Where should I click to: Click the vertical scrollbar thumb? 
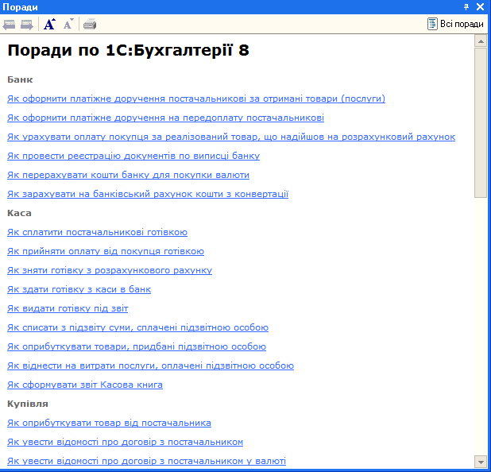tap(481, 123)
